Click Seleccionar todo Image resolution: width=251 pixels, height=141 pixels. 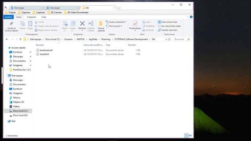[x=167, y=22]
